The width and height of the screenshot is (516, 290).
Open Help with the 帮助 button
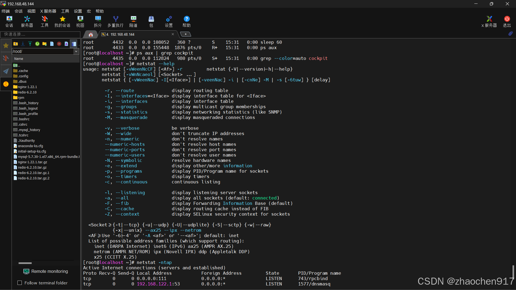186,21
